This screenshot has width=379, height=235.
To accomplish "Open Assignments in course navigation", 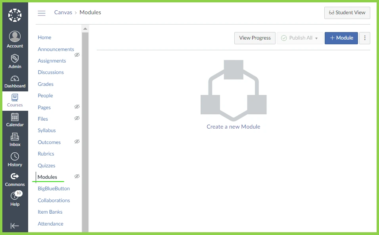I will [x=52, y=61].
